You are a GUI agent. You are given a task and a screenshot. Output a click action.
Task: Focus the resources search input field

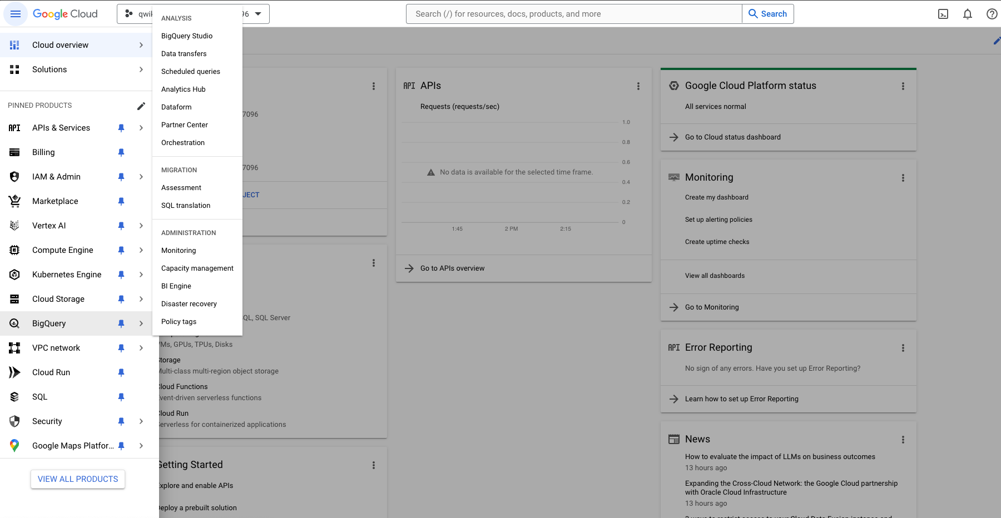tap(574, 14)
